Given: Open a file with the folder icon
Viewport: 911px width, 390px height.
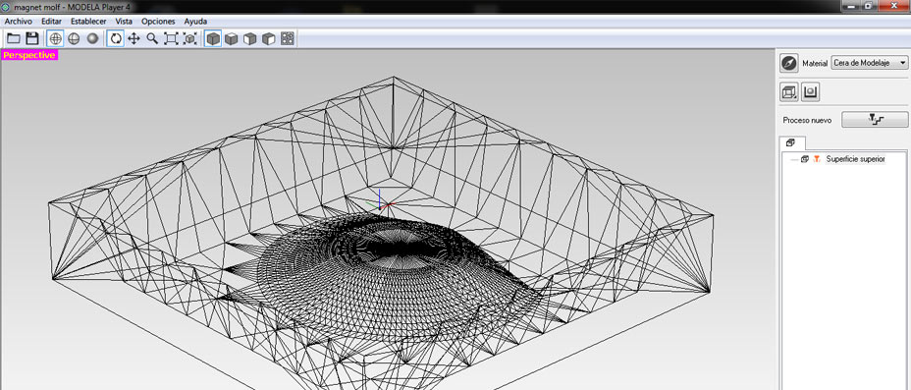Looking at the screenshot, I should 14,39.
